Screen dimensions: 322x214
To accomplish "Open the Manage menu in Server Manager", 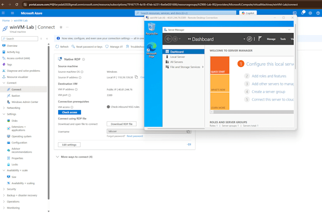I will point(271,39).
